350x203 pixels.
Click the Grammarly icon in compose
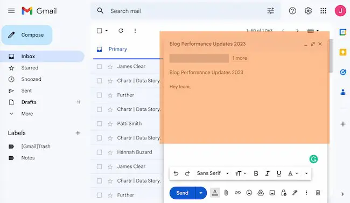point(313,159)
